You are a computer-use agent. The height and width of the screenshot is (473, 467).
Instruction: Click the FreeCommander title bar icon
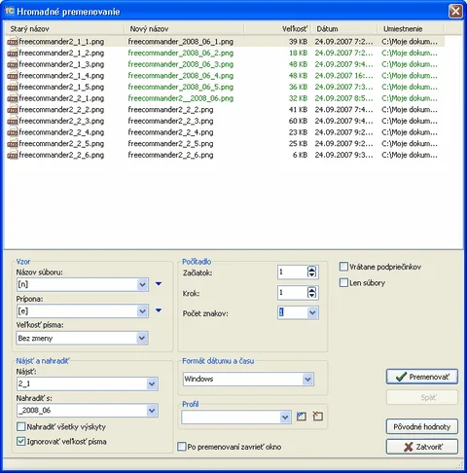[x=10, y=11]
